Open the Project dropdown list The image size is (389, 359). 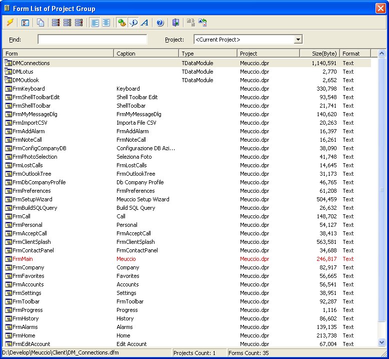(298, 40)
